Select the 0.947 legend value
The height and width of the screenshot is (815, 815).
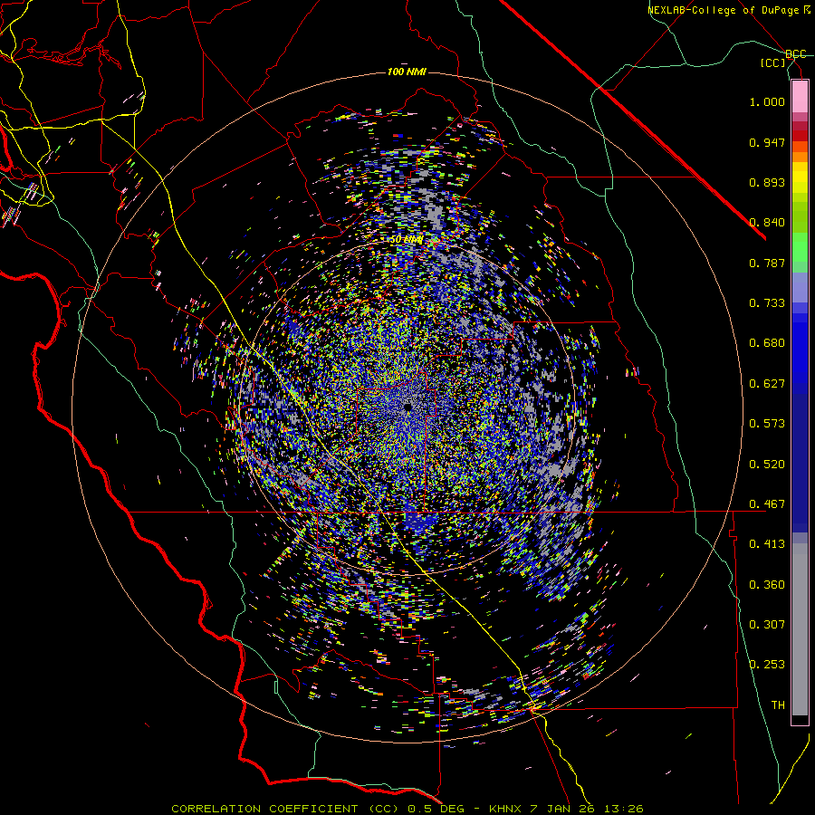tap(767, 142)
